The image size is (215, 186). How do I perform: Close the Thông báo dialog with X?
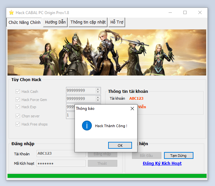tap(132, 109)
